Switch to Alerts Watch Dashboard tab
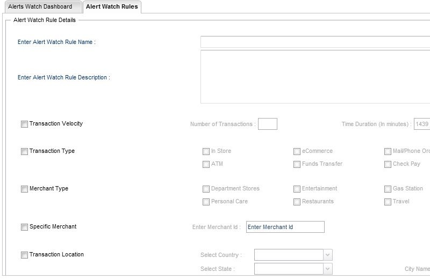The image size is (430, 280). click(40, 7)
